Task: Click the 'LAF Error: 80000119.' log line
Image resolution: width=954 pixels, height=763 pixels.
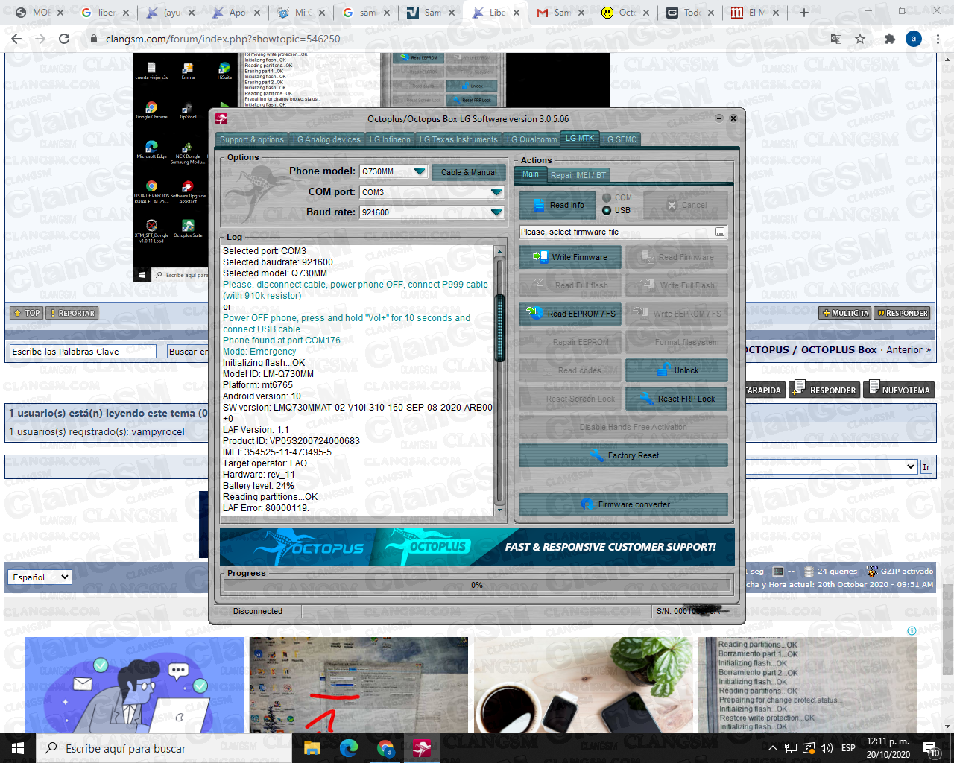Action: coord(266,508)
